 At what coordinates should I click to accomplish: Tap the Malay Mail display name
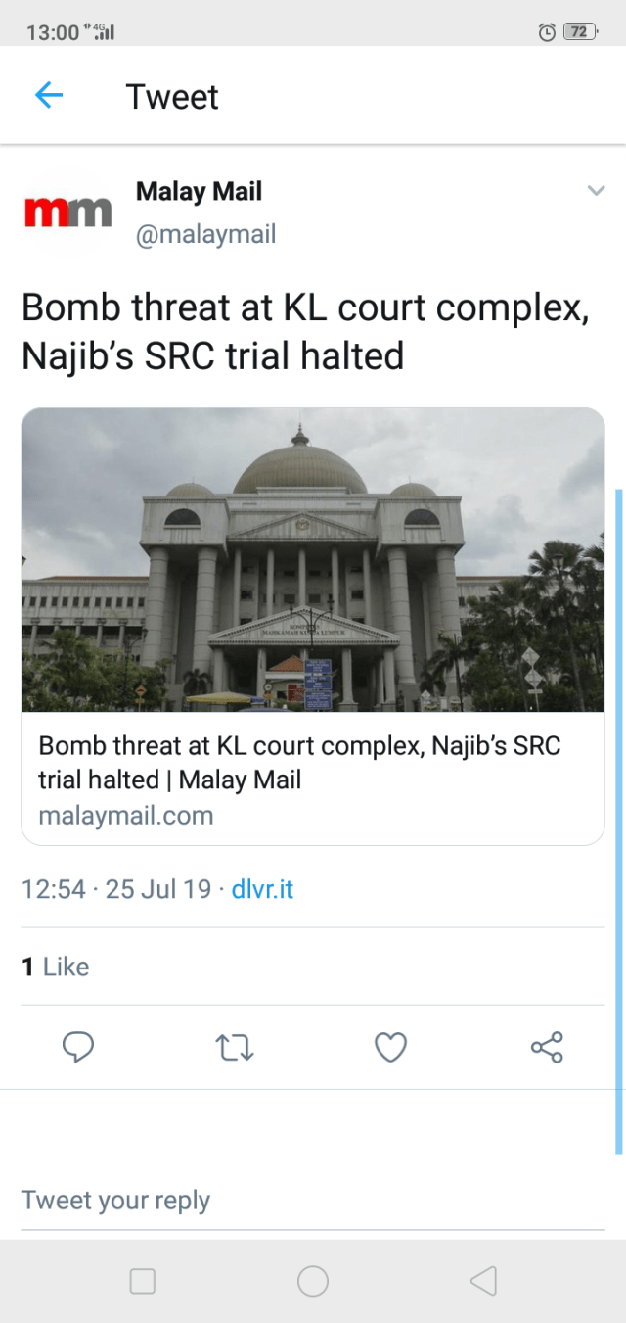pos(199,191)
